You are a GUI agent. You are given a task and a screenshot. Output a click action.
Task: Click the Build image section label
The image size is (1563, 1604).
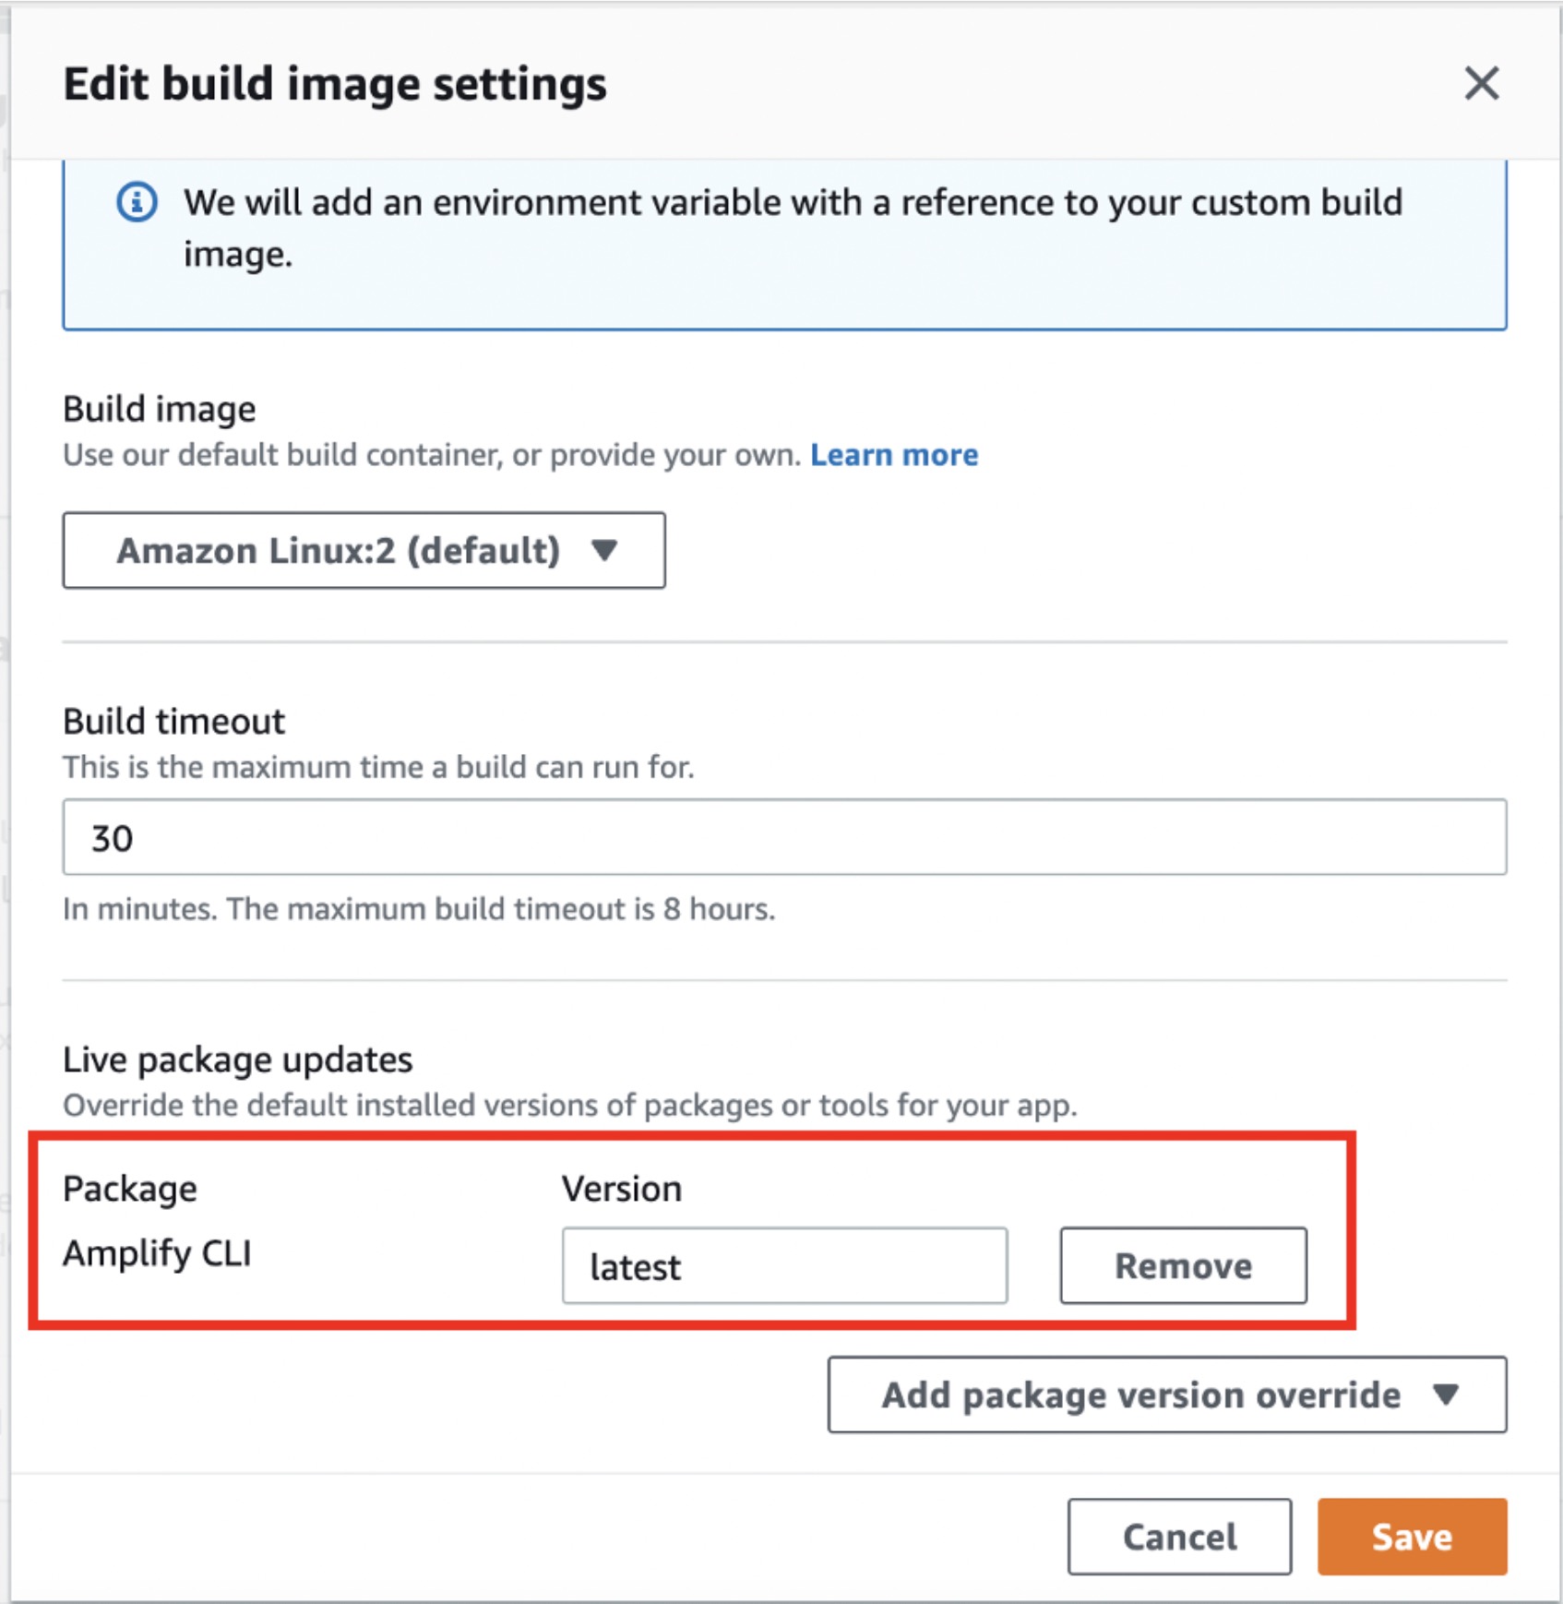(160, 409)
